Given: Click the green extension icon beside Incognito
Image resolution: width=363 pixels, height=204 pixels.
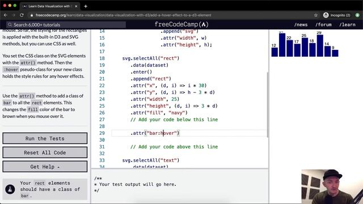Looking at the screenshot, I should [x=357, y=15].
